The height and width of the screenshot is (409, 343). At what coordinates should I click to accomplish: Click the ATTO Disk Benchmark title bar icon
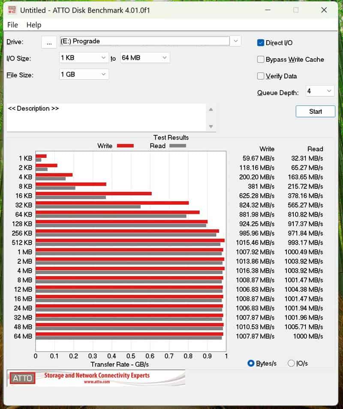pyautogui.click(x=12, y=10)
